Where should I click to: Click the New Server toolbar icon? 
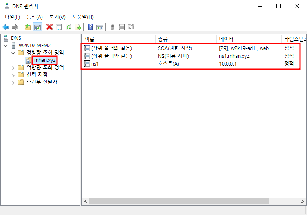click(x=112, y=27)
